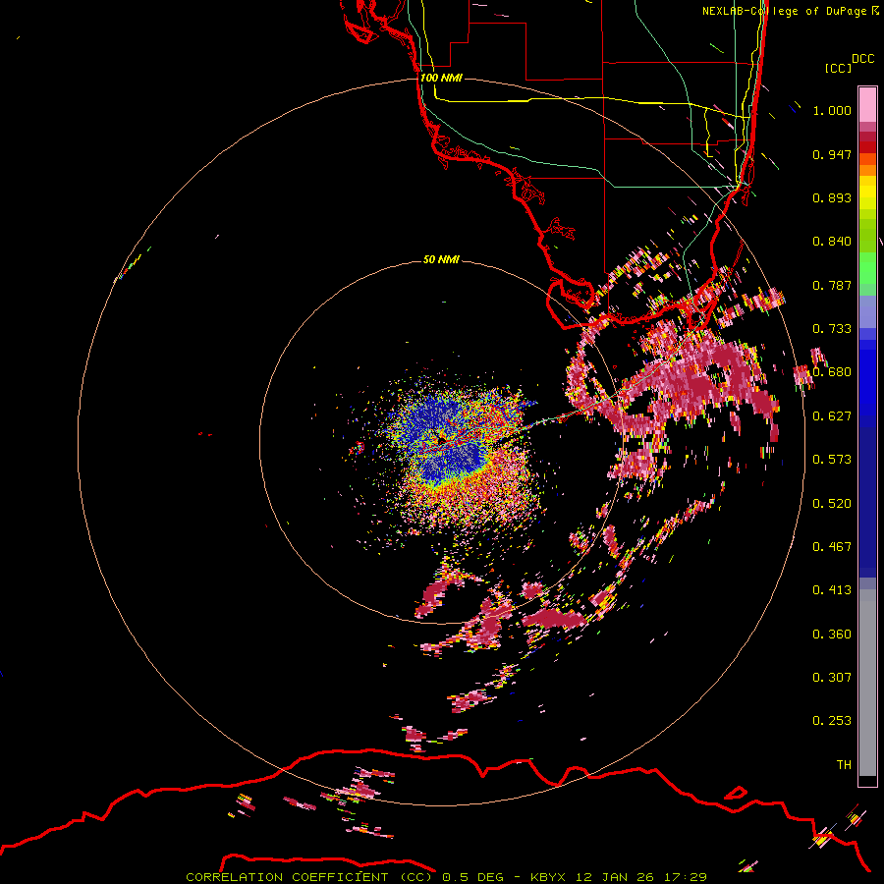
Task: Click the 0.893 scale value
Action: [x=832, y=197]
